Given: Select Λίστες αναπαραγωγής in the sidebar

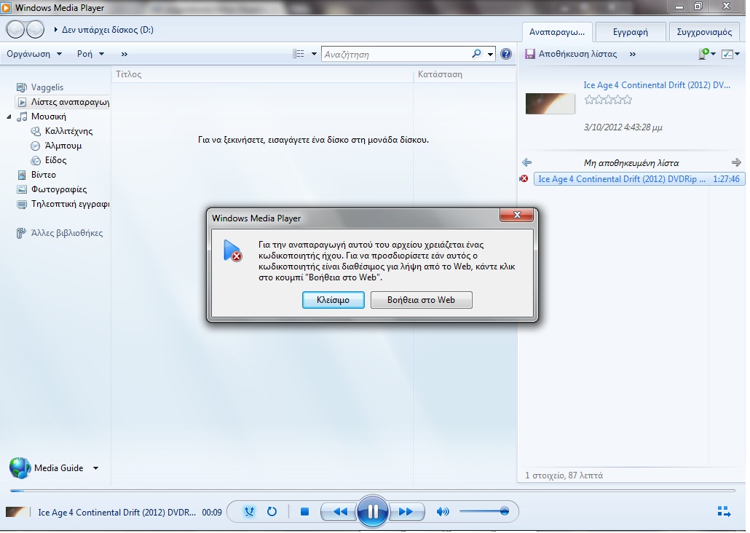Looking at the screenshot, I should (x=63, y=102).
